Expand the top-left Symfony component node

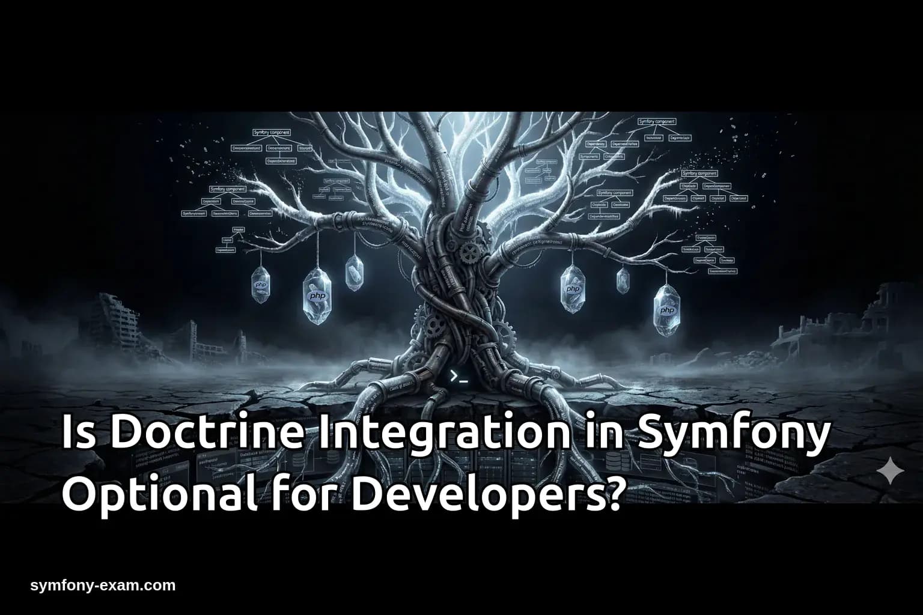[272, 133]
